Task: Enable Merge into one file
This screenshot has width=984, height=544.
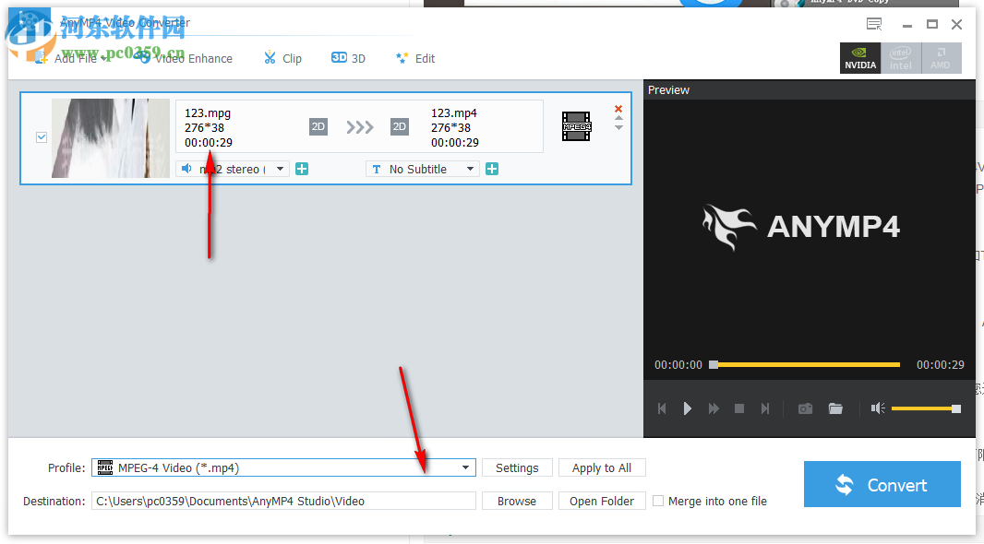Action: (658, 501)
